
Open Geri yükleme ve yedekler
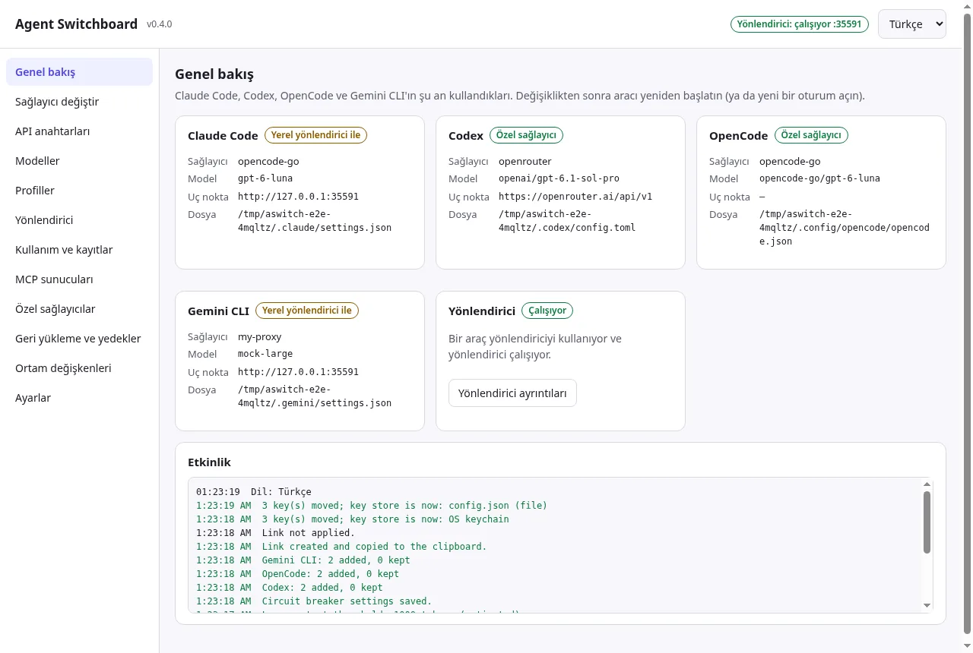click(79, 339)
